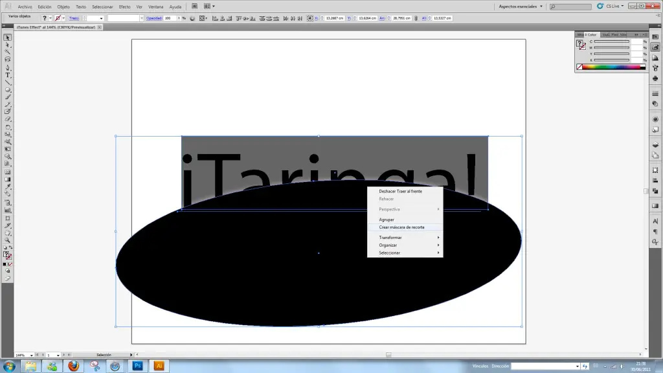Toggle fill/stroke box in Color panel
Screen dimensions: 663x373
(x=581, y=45)
